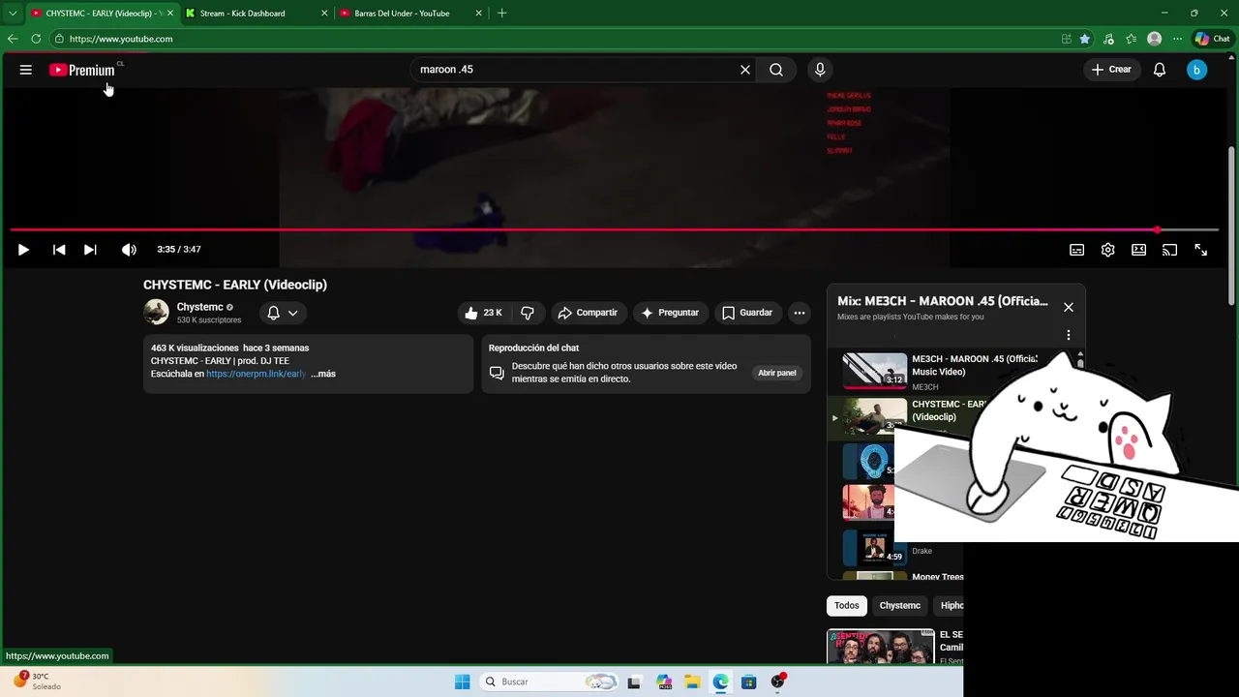Viewport: 1239px width, 697px height.
Task: Open the Windows Start menu
Action: 463,682
